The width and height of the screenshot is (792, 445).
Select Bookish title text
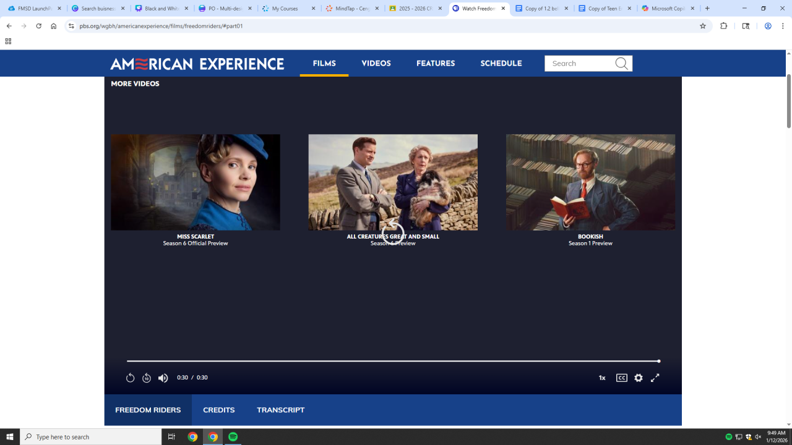(590, 236)
